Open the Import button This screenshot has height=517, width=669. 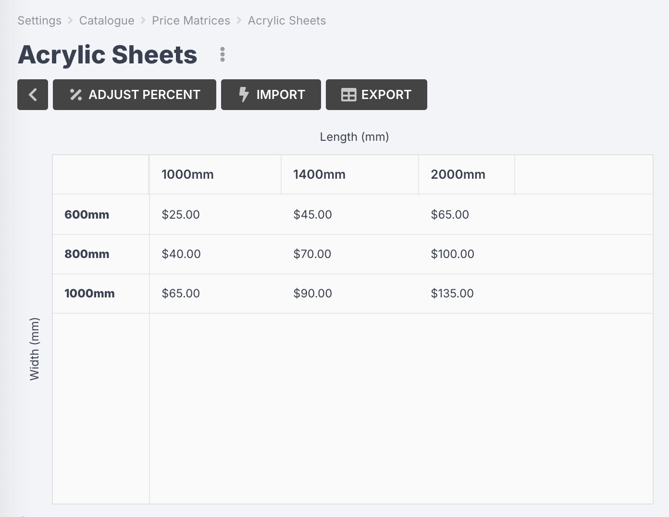pos(271,95)
